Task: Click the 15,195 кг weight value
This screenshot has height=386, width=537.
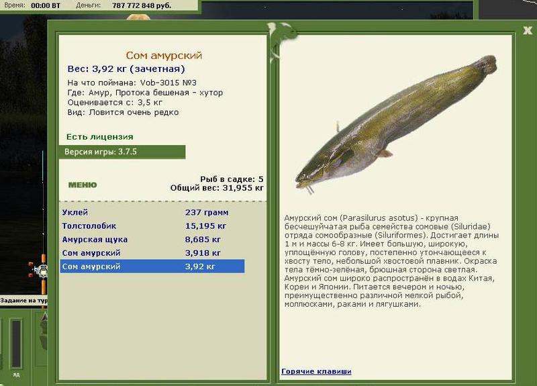Action: coord(205,226)
